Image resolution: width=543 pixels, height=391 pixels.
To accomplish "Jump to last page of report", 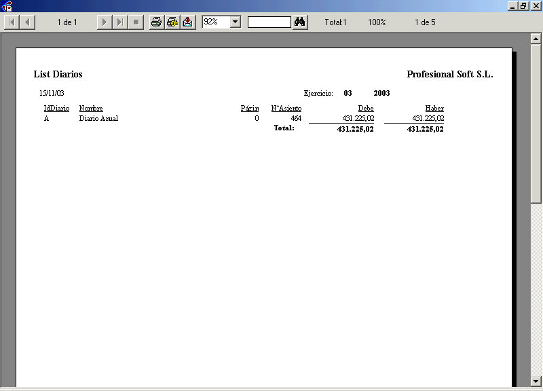I will coord(119,22).
